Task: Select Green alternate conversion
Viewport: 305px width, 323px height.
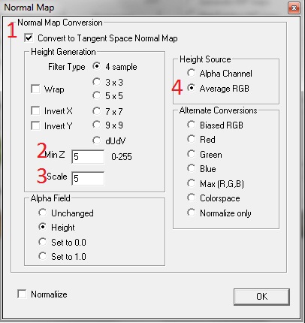Action: (x=191, y=154)
